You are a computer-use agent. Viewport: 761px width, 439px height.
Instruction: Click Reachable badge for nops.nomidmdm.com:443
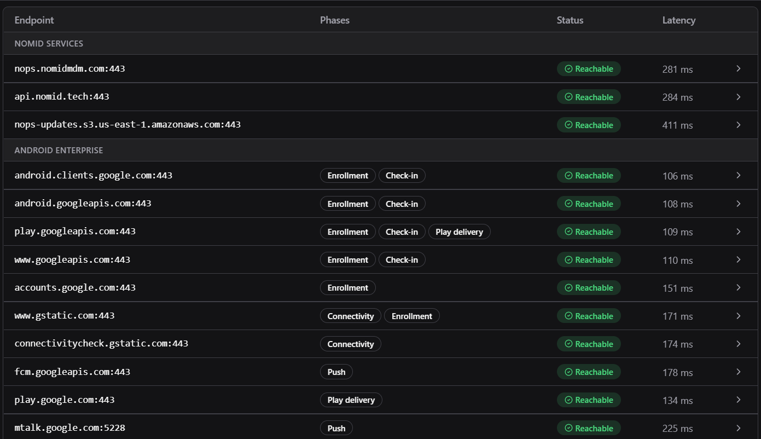click(x=589, y=69)
